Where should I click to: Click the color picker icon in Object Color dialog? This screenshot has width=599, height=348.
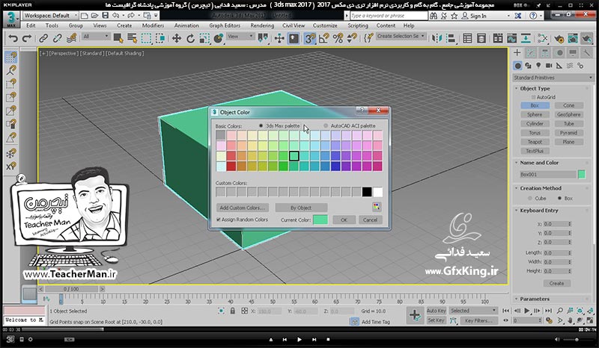377,207
